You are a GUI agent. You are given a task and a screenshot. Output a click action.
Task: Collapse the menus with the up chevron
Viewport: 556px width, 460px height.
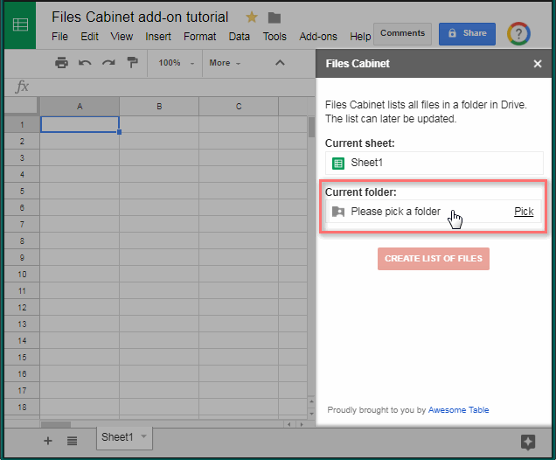(280, 63)
